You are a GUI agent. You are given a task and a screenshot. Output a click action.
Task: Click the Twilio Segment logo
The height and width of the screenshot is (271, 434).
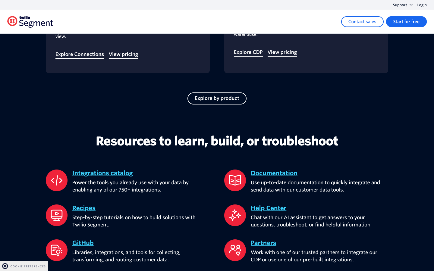[x=30, y=21]
